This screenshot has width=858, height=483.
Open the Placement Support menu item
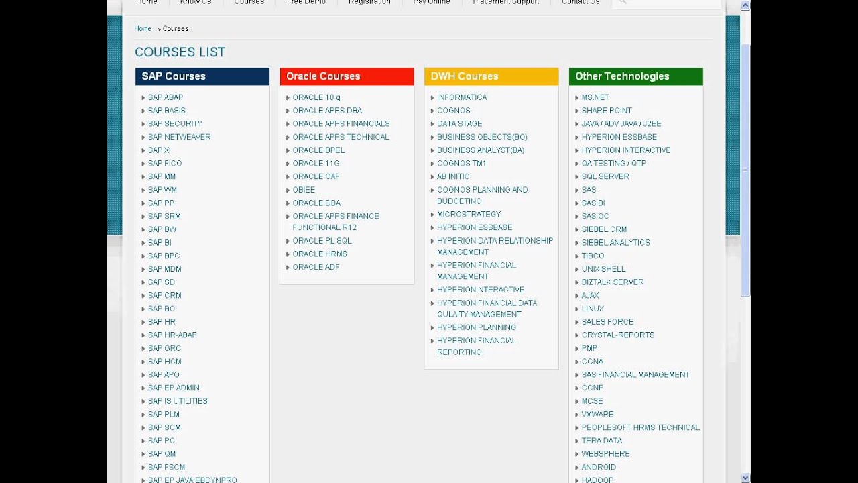506,3
